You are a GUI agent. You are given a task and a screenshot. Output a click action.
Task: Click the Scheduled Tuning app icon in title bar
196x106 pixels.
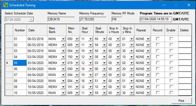6,5
